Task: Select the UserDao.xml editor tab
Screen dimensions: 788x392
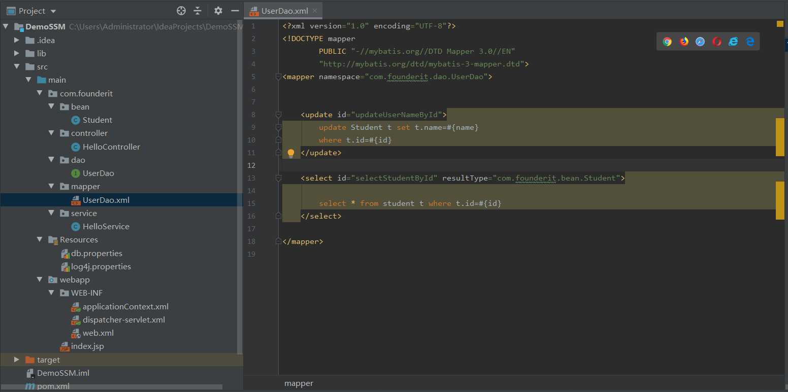Action: pos(284,11)
